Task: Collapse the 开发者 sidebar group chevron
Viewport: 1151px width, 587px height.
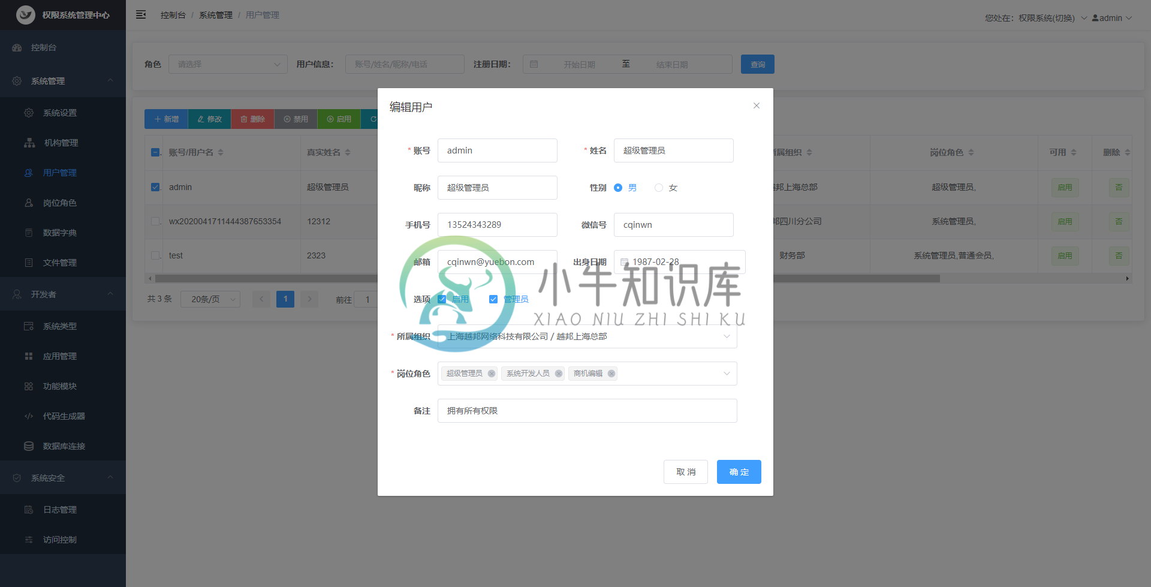Action: [x=110, y=294]
